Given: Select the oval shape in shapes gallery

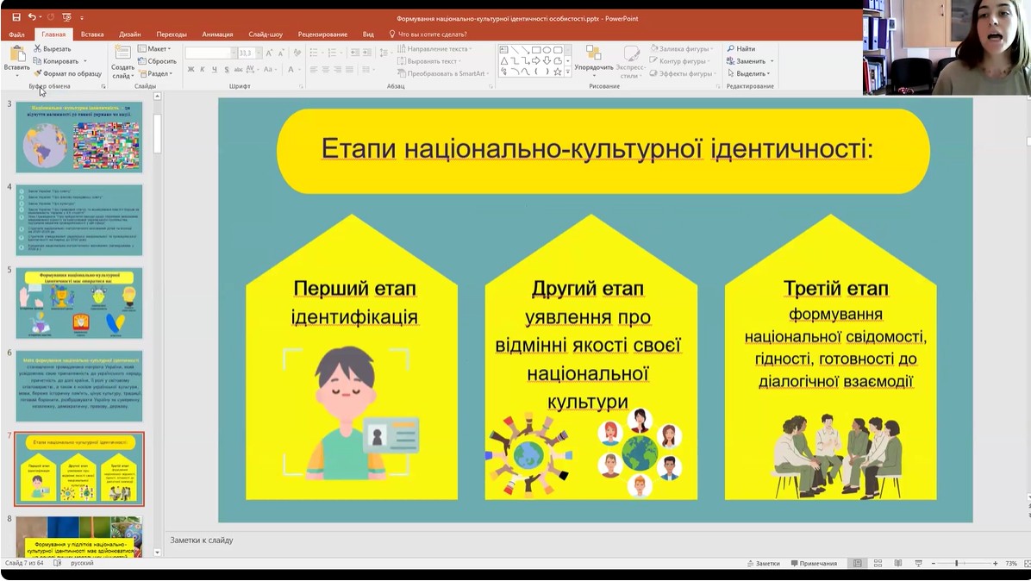Looking at the screenshot, I should pos(547,50).
